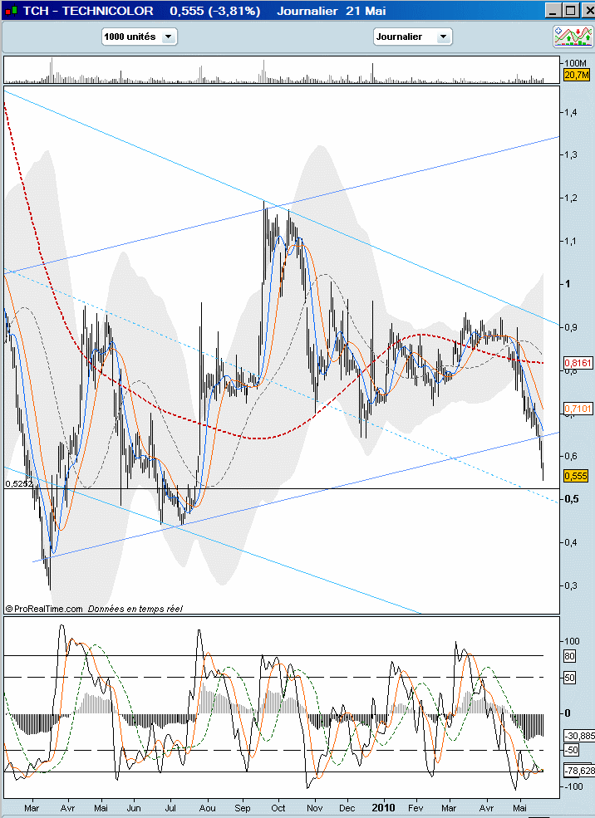This screenshot has height=818, width=595.
Task: Open the Journalier timeframe dropdown
Action: [x=412, y=37]
